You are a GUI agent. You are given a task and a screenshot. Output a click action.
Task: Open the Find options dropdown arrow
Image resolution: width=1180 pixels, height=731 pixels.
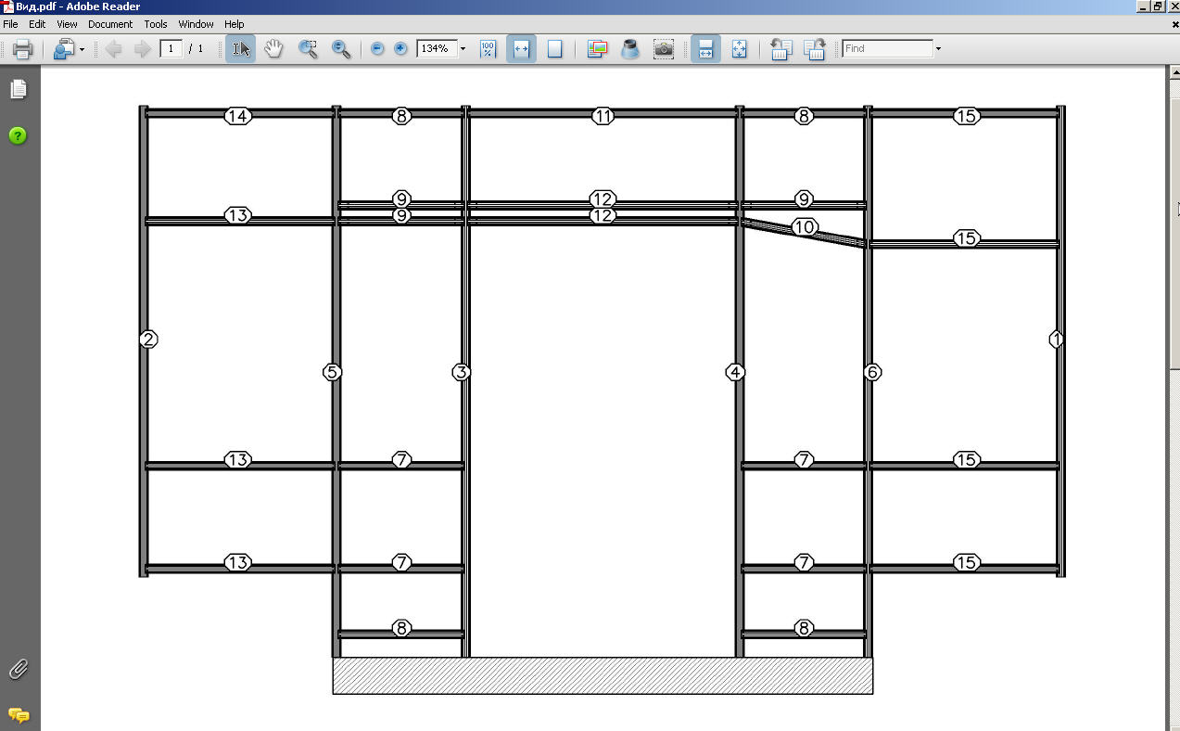click(938, 48)
